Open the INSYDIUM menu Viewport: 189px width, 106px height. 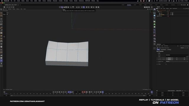tap(88, 1)
